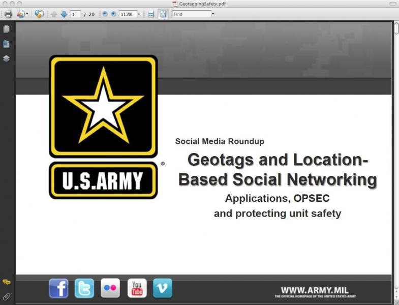Toggle fit one full page view
Image resolution: width=399 pixels, height=305 pixels.
[163, 14]
